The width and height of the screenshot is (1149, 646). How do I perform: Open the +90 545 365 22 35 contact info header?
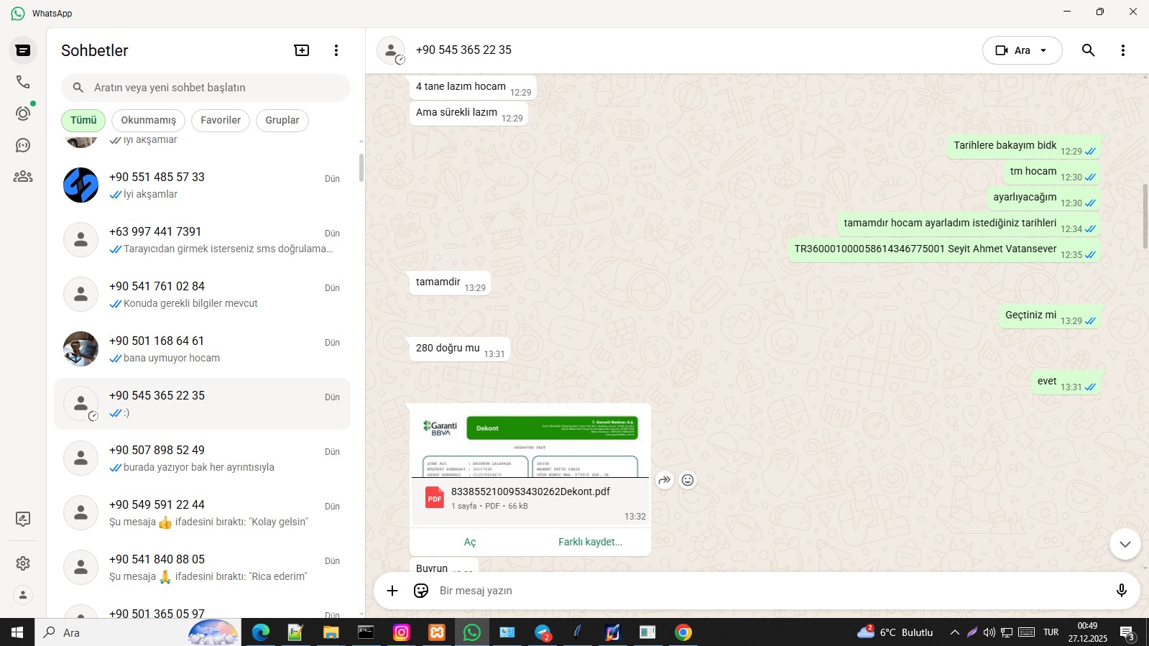coord(463,50)
